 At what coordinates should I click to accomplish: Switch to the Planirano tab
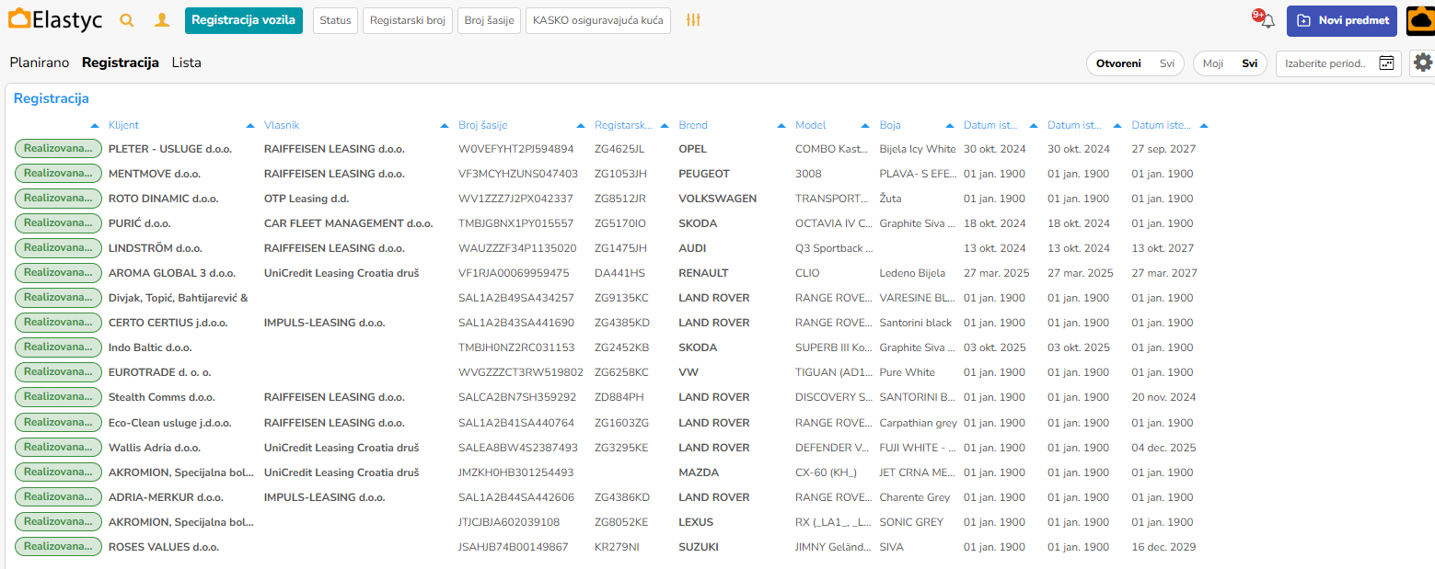pos(40,63)
